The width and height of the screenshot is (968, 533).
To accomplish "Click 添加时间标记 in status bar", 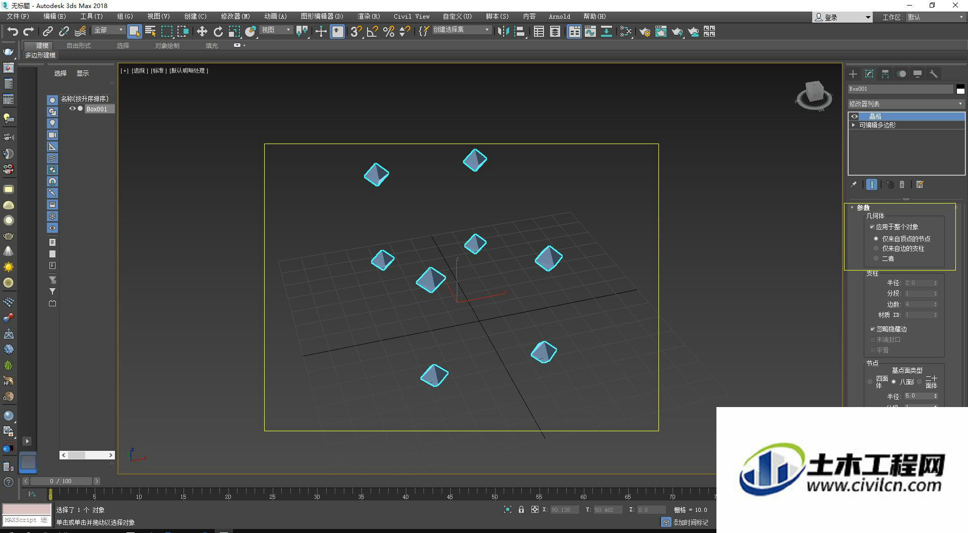I will (x=691, y=522).
